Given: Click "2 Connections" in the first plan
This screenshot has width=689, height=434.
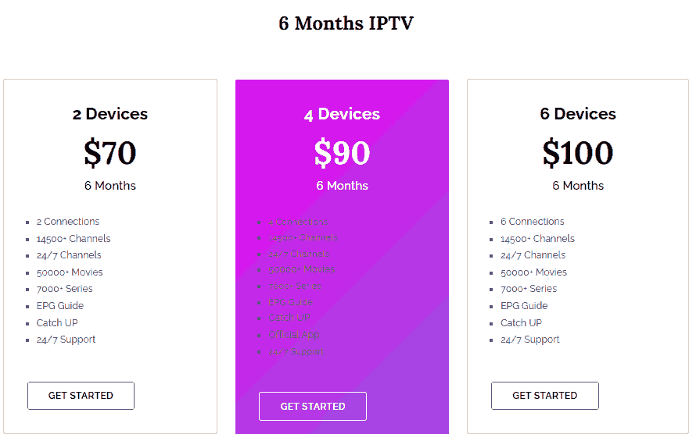Looking at the screenshot, I should click(x=68, y=222).
